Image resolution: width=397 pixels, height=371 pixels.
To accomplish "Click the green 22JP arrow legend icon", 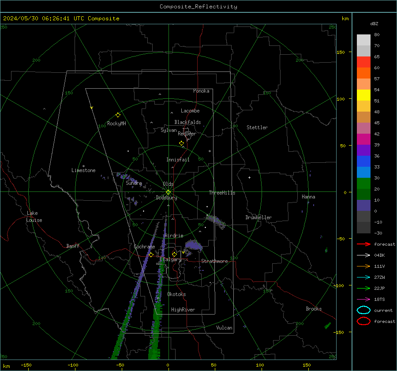I will pyautogui.click(x=363, y=288).
